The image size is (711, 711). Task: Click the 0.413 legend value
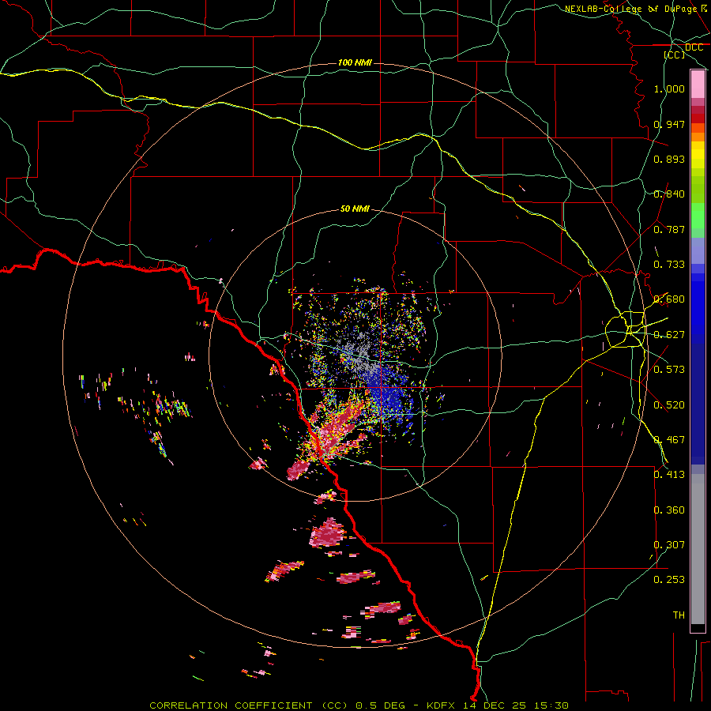[669, 475]
